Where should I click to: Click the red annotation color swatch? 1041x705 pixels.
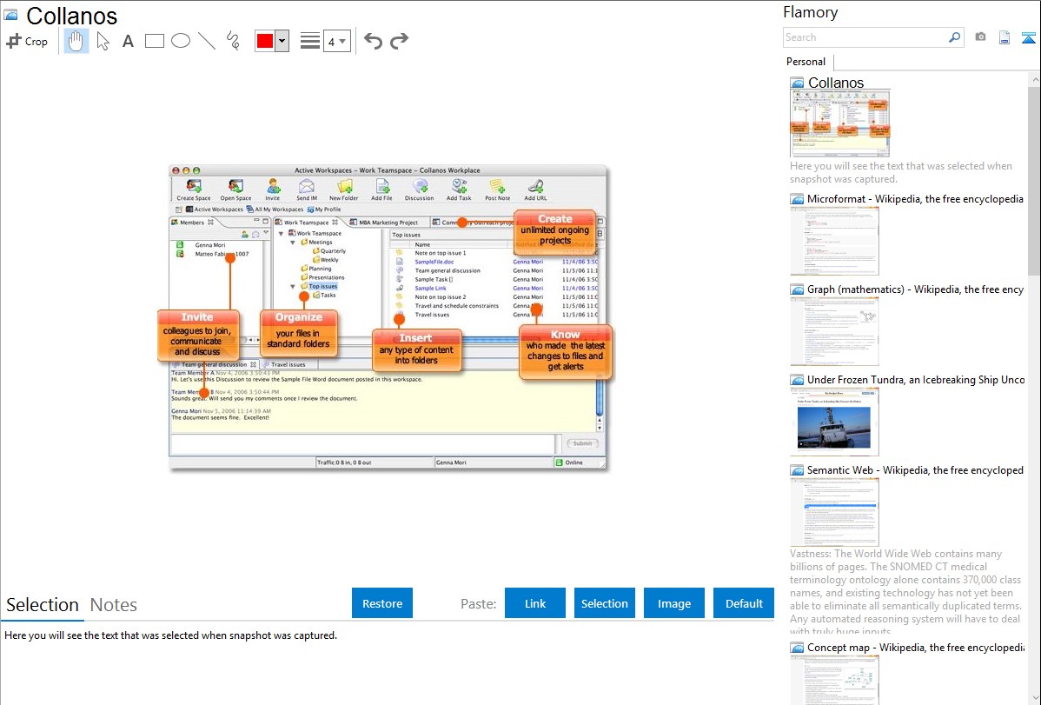click(265, 41)
